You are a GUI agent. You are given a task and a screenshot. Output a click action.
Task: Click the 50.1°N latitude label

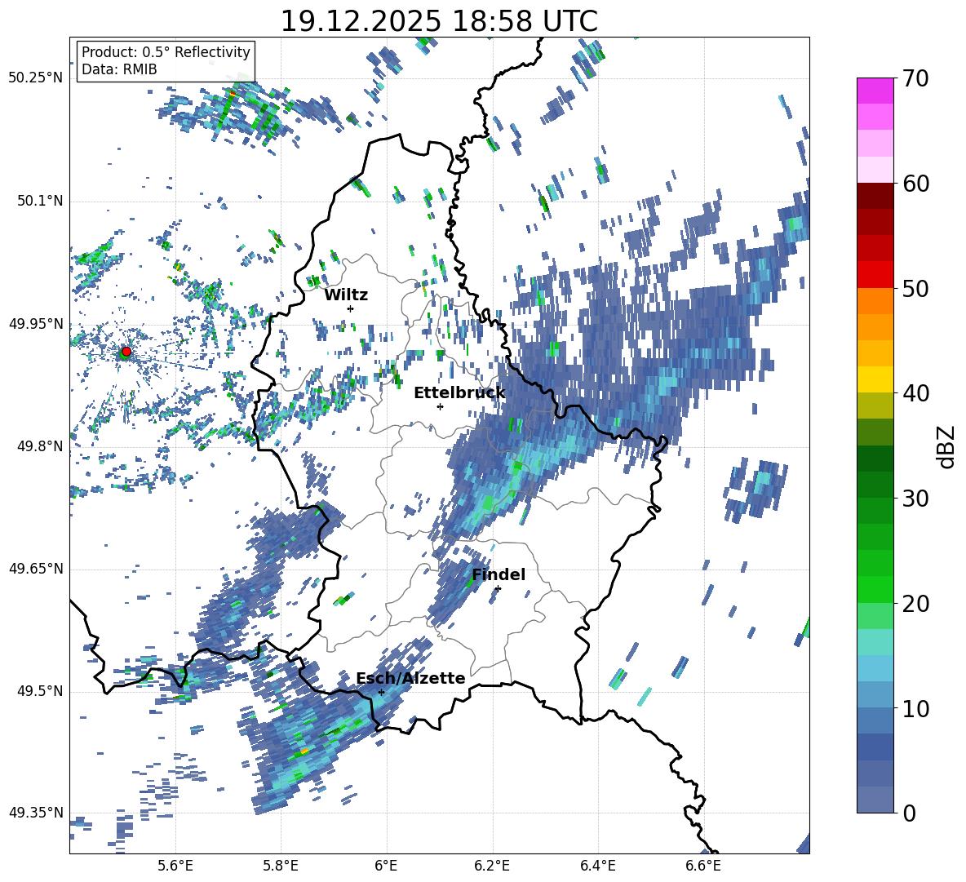[39, 201]
